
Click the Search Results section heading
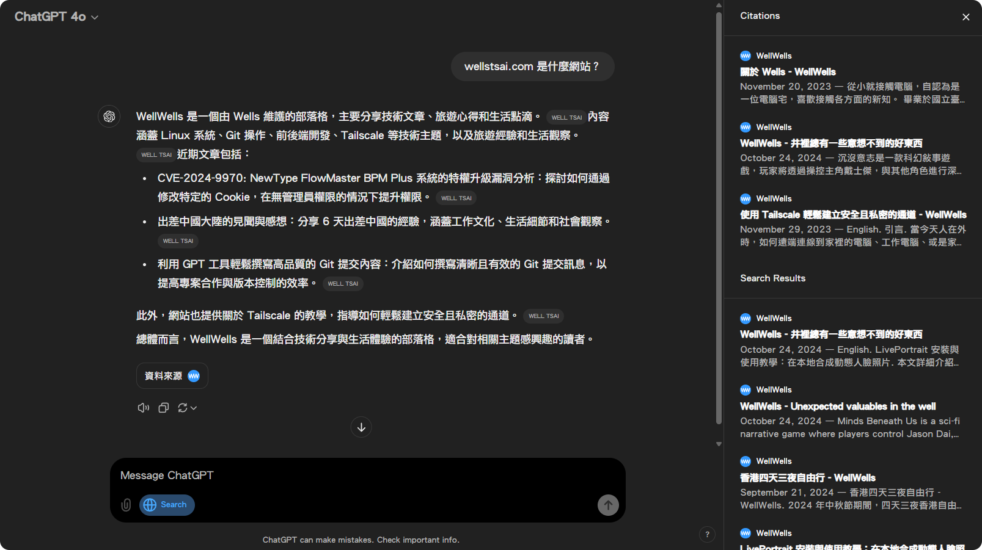click(772, 278)
